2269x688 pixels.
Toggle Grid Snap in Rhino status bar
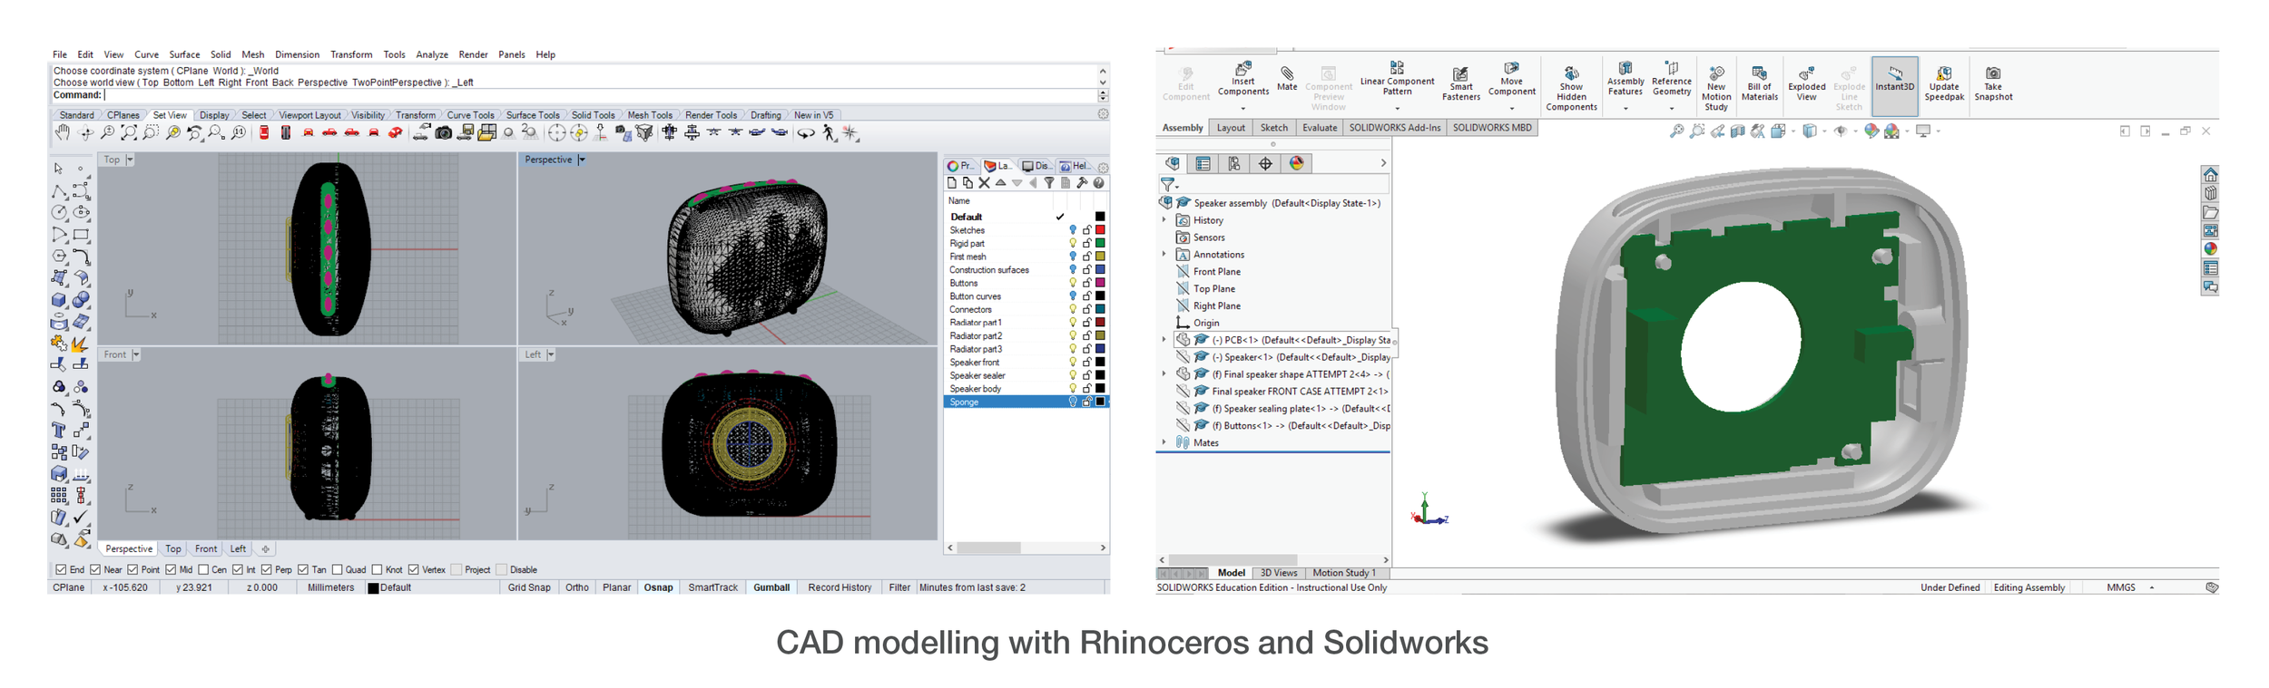click(529, 587)
